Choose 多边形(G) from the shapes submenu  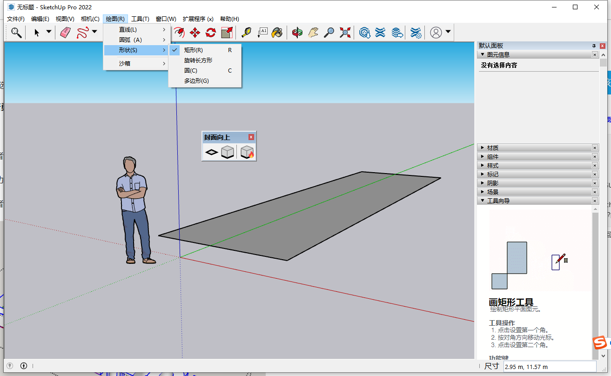point(196,81)
